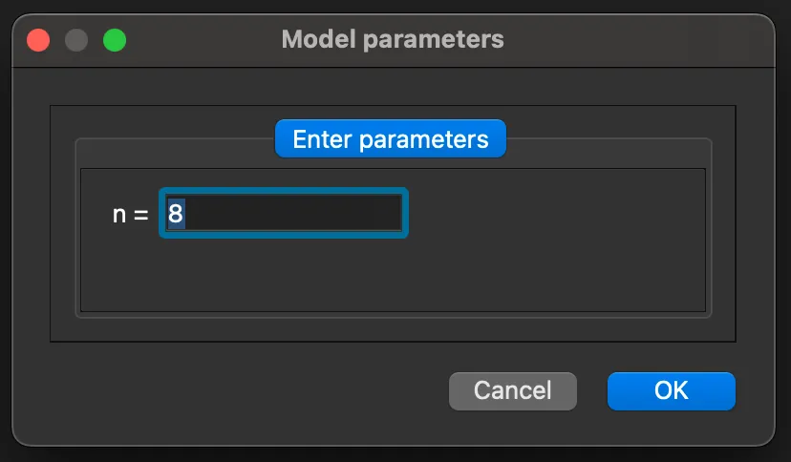Click the empty space right of the n field
This screenshot has height=462, width=791.
point(554,213)
